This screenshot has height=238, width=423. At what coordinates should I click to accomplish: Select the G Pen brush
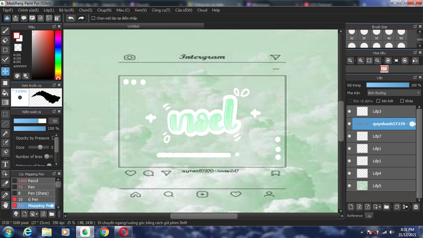point(33,200)
